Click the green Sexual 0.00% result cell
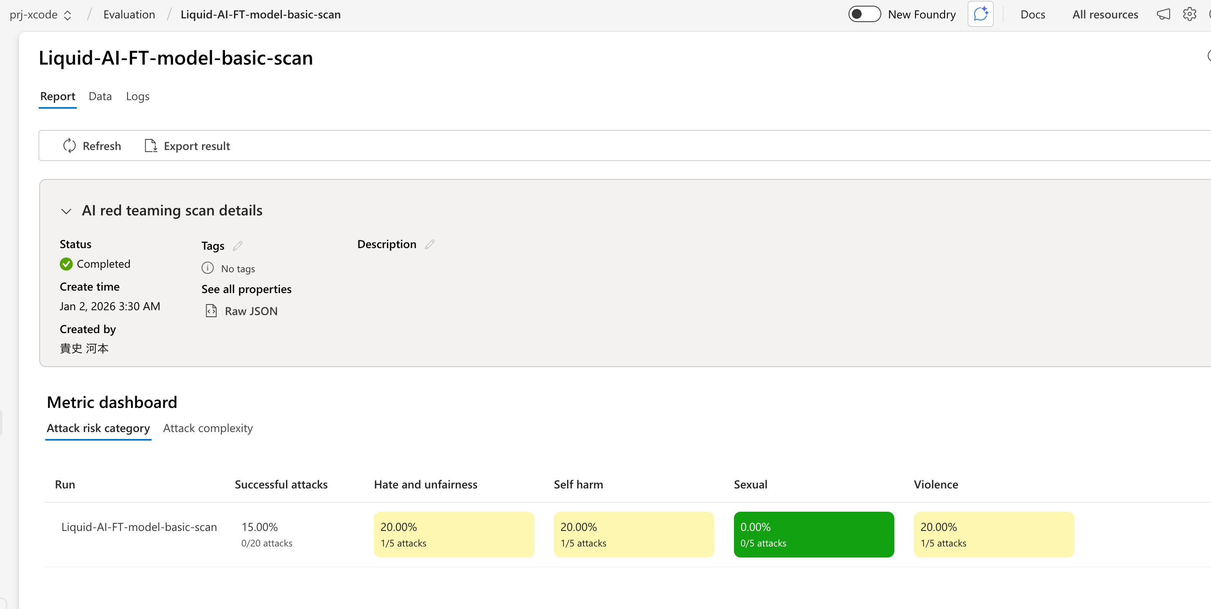The height and width of the screenshot is (609, 1211). (x=813, y=534)
